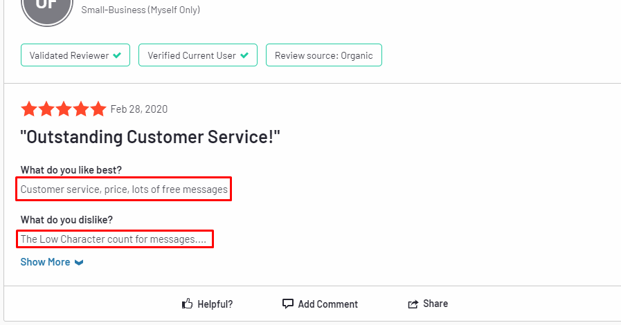Click the Feb 28, 2020 review date
This screenshot has height=325, width=621.
point(139,109)
